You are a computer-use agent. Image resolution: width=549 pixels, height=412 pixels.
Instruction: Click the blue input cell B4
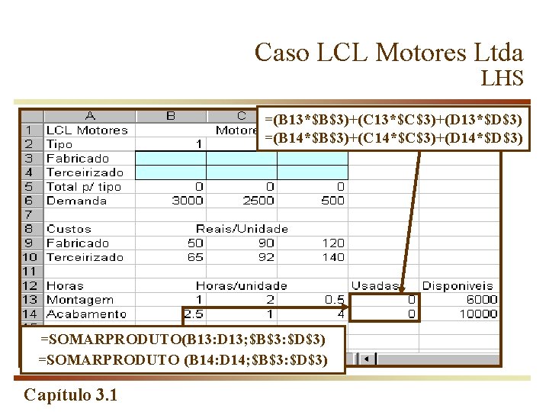click(x=171, y=172)
